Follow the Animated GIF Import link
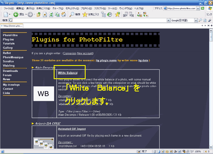 tap(72, 129)
